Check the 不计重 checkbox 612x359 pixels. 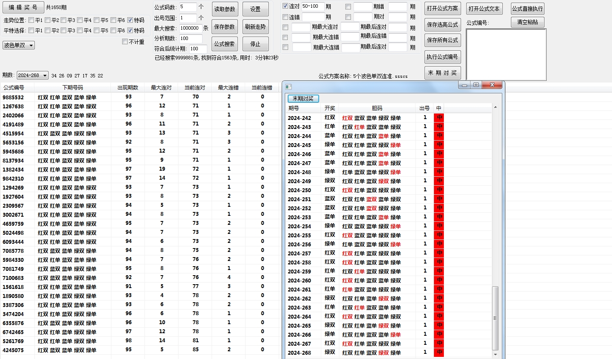(125, 42)
